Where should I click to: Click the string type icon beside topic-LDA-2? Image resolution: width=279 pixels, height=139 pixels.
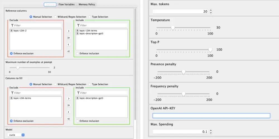(x=11, y=31)
